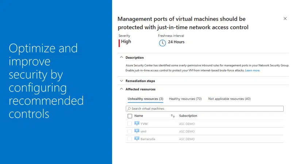Click the search magnifier icon
Image resolution: width=292 pixels, height=164 pixels.
[129, 109]
